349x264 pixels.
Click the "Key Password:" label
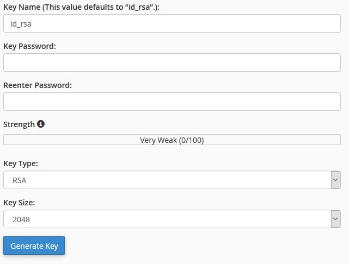pyautogui.click(x=29, y=46)
